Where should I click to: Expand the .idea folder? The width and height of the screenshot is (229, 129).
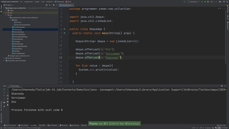[6, 10]
